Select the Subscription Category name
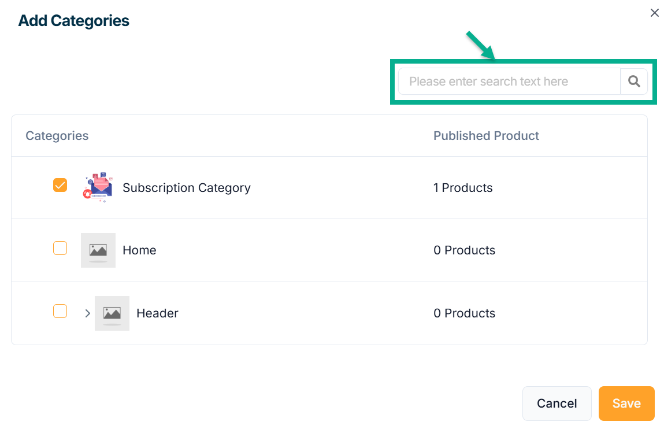 [x=187, y=188]
